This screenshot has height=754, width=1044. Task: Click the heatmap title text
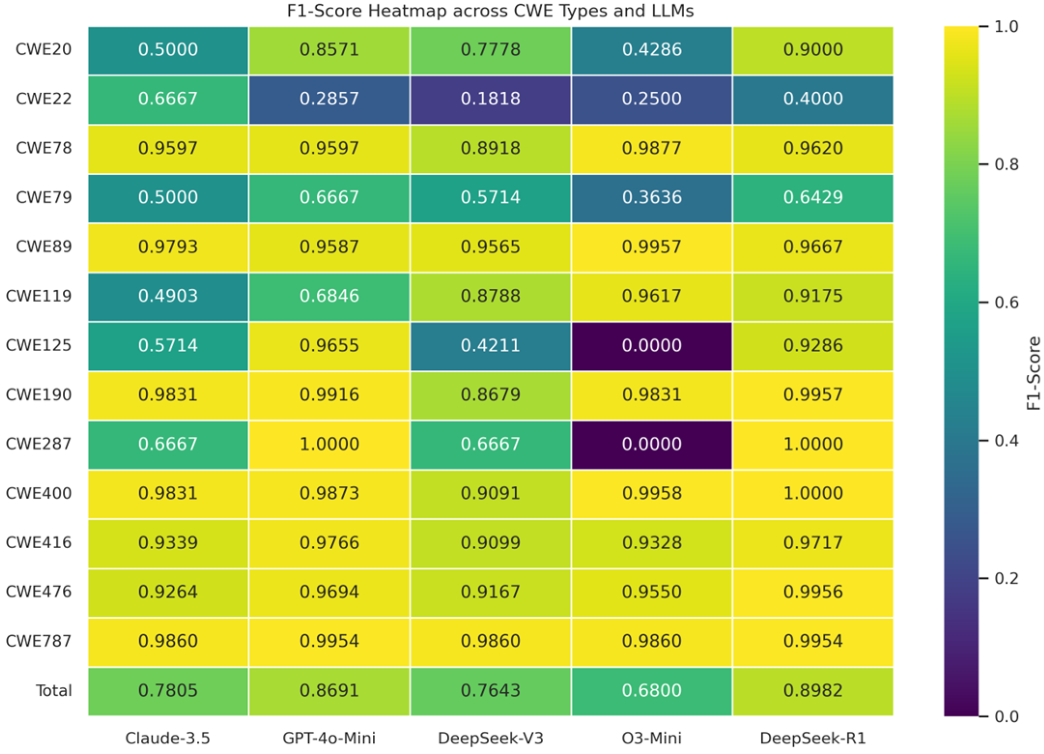tap(490, 11)
